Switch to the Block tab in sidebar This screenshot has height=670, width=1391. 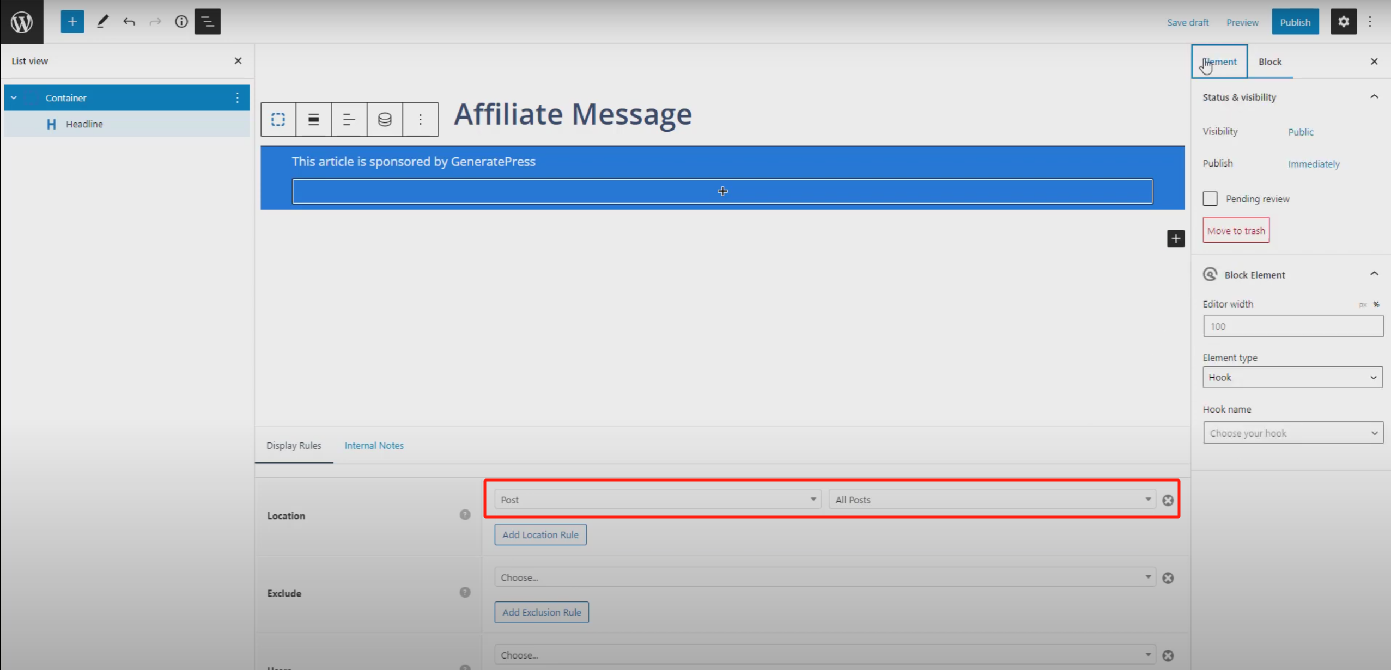tap(1269, 61)
